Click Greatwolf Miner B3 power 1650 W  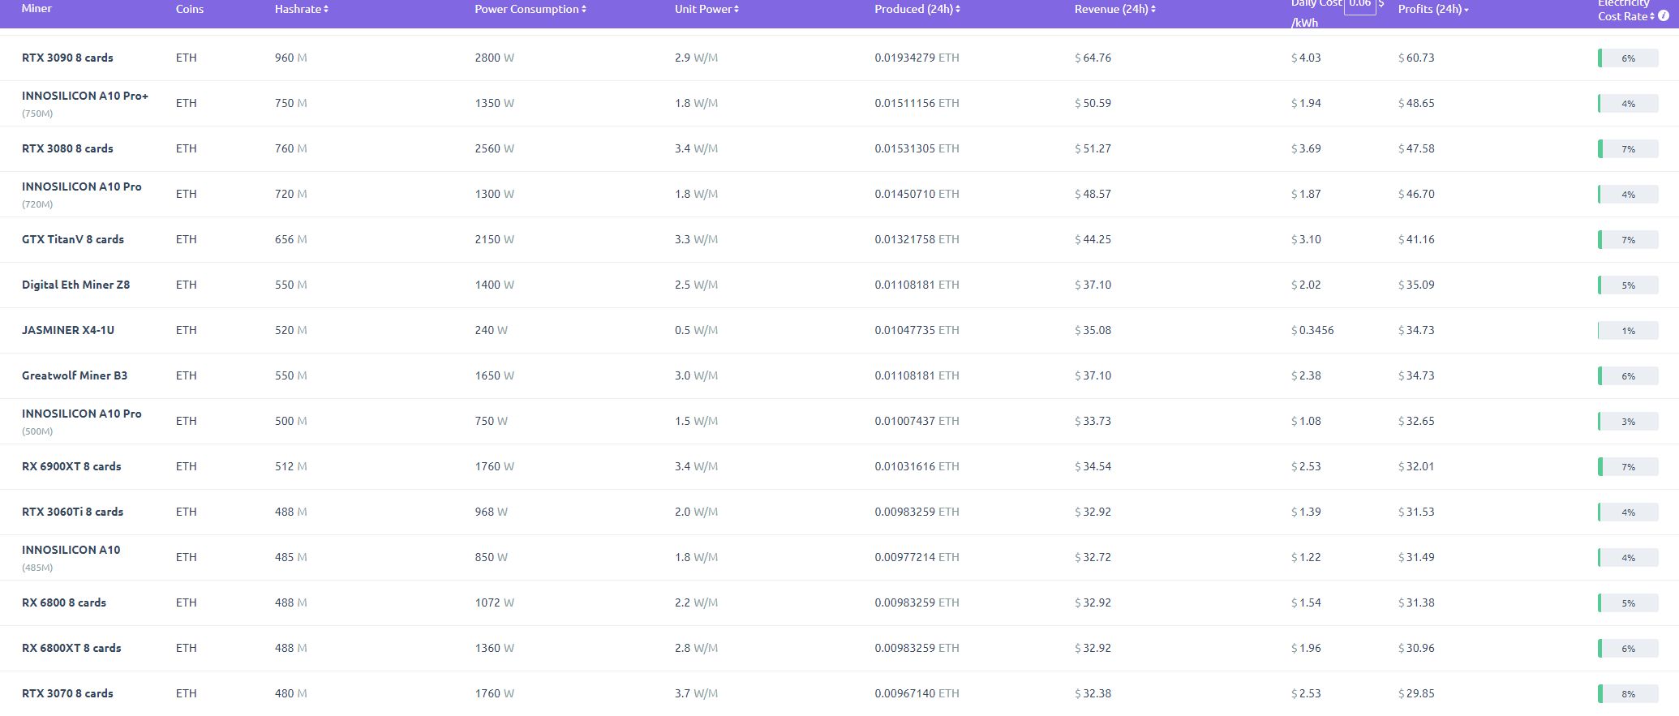(x=495, y=375)
